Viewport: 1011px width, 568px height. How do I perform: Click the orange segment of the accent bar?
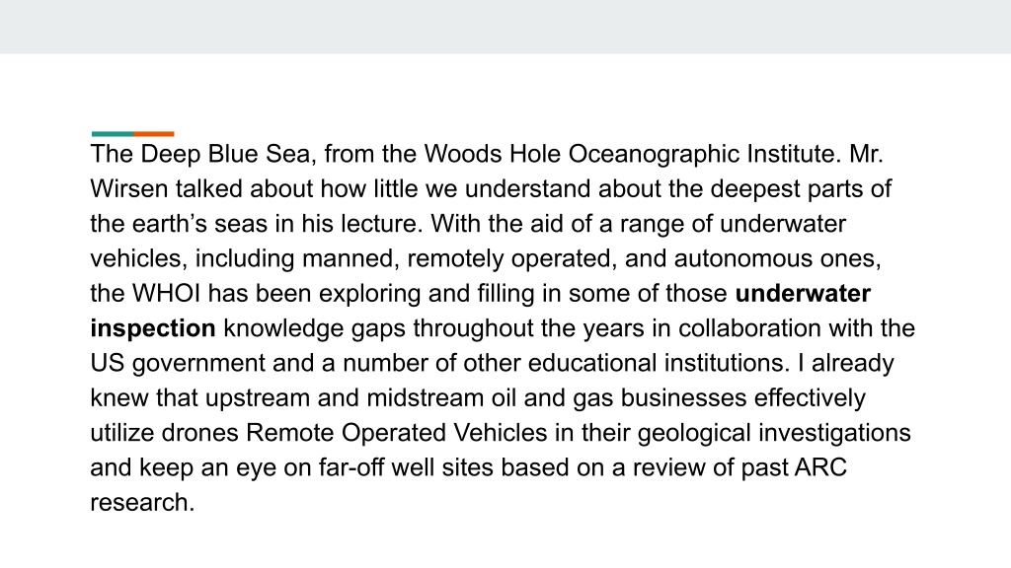(153, 134)
